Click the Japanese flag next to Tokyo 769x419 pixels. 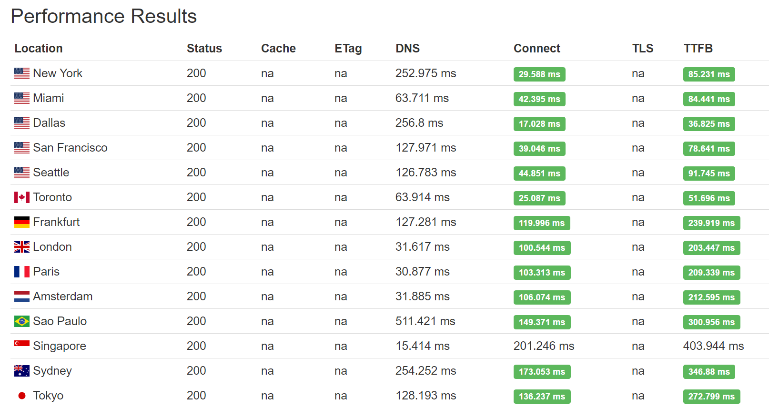[x=22, y=396]
